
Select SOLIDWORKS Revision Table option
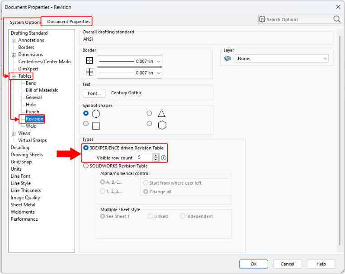tap(86, 166)
